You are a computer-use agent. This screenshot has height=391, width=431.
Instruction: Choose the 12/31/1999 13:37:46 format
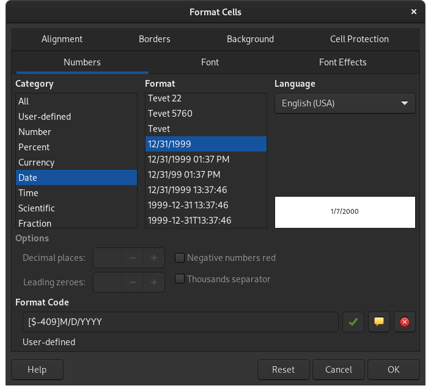(206, 190)
